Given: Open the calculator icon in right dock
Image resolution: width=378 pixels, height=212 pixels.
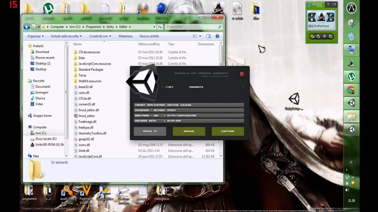Looking at the screenshot, I should (351, 37).
